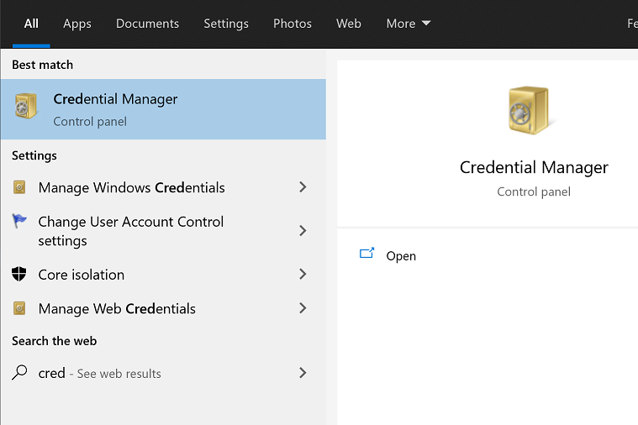Select the Credential Manager best match result
The width and height of the screenshot is (638, 425).
coord(163,109)
